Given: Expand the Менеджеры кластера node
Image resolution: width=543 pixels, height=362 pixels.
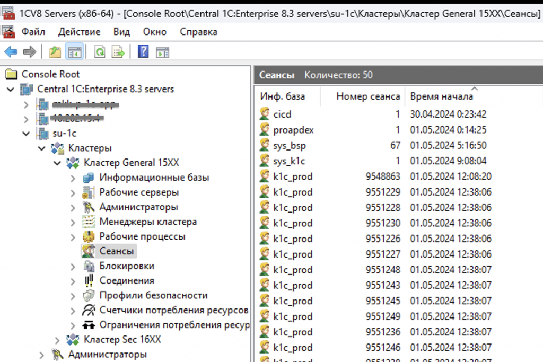Looking at the screenshot, I should [73, 222].
